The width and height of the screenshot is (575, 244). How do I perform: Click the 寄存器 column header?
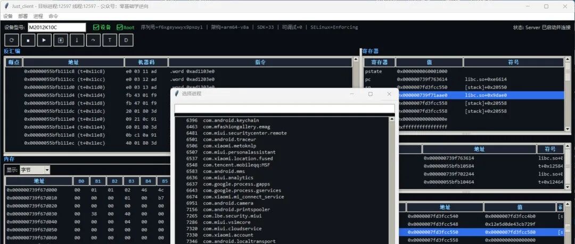(x=379, y=62)
